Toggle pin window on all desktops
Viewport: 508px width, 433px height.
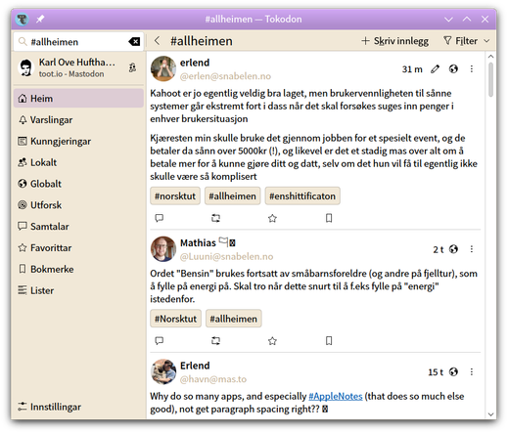pyautogui.click(x=40, y=20)
